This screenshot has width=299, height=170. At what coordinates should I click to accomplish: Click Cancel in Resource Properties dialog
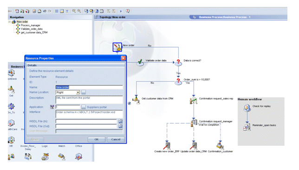116,139
